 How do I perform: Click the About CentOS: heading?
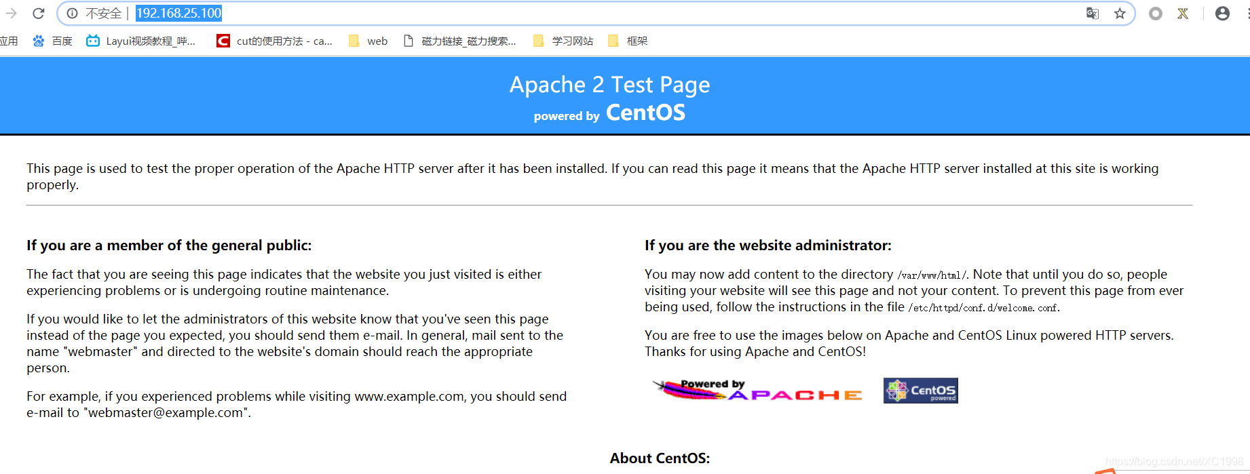660,458
